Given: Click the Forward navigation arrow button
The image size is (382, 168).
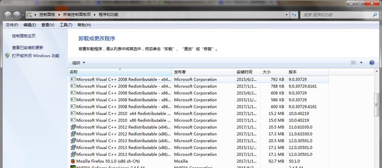Looking at the screenshot, I should click(16, 15).
